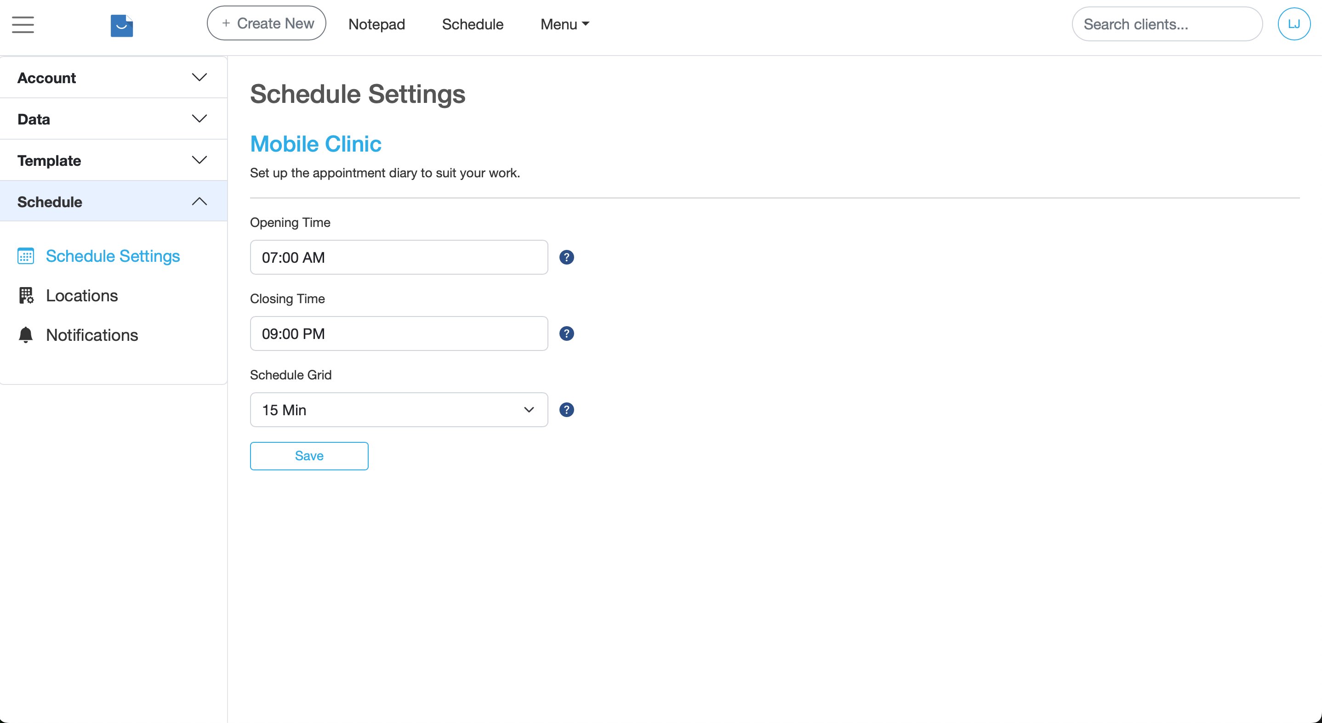Save the schedule settings
The width and height of the screenshot is (1322, 723).
pyautogui.click(x=309, y=456)
